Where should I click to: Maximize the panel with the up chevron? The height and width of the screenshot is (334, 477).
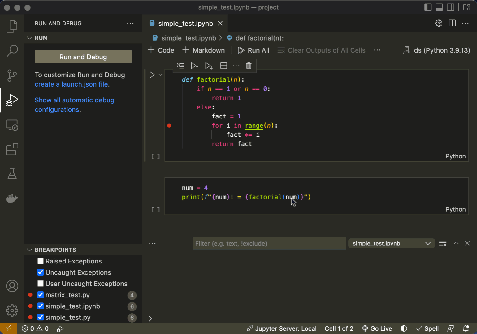tap(456, 243)
